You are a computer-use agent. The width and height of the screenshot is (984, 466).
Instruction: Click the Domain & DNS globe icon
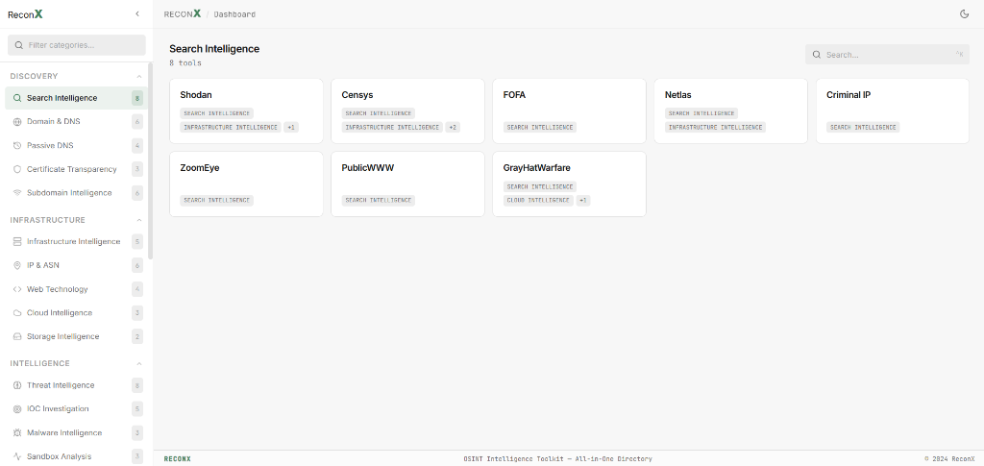[x=17, y=122]
